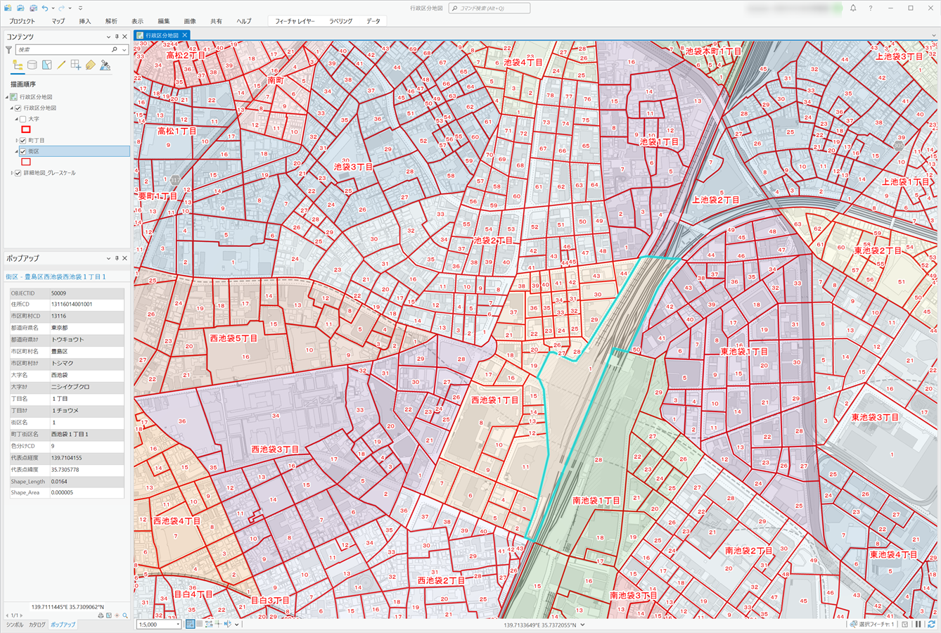Click the red symbol swatch under 街区
This screenshot has width=941, height=633.
coord(26,162)
